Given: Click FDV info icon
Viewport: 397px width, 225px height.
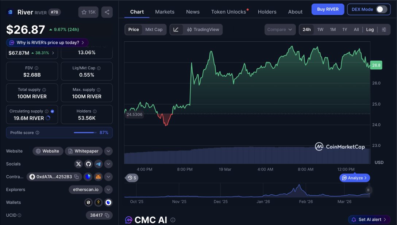Looking at the screenshot, I should coord(36,68).
